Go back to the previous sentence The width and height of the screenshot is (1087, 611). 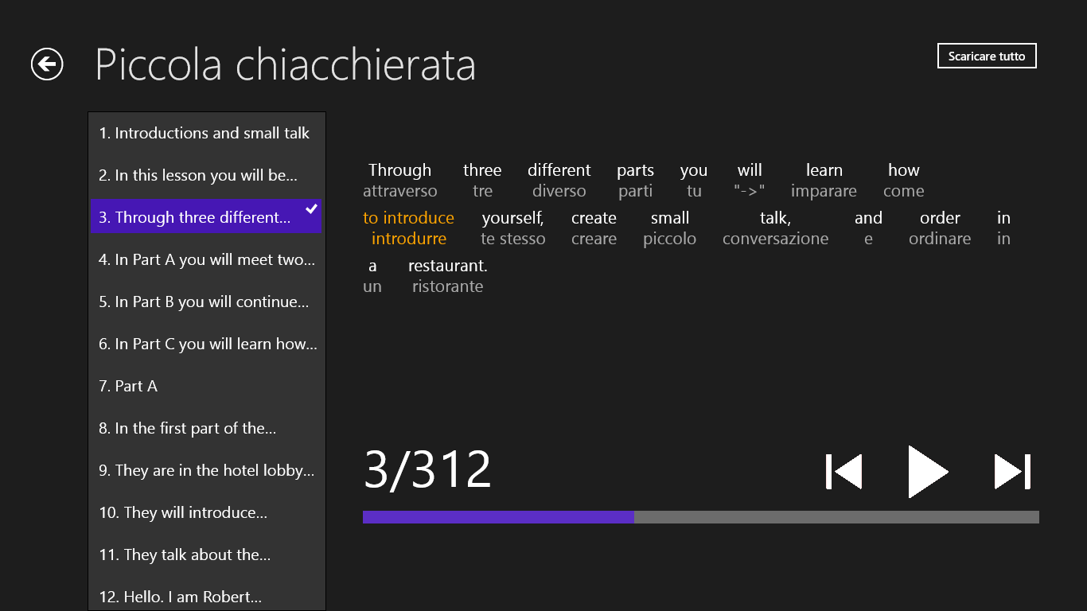pyautogui.click(x=844, y=472)
